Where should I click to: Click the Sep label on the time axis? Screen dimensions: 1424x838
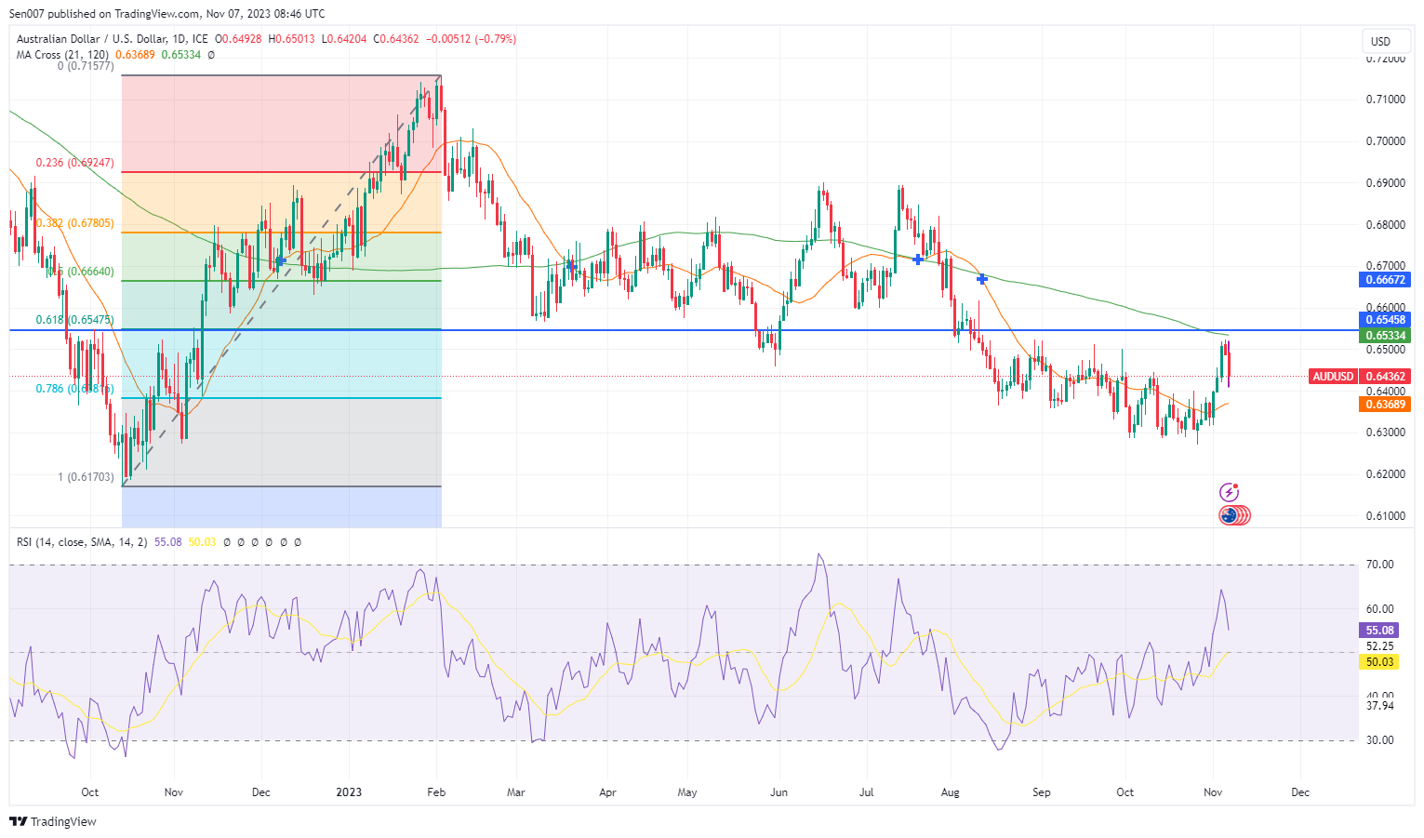point(1041,792)
